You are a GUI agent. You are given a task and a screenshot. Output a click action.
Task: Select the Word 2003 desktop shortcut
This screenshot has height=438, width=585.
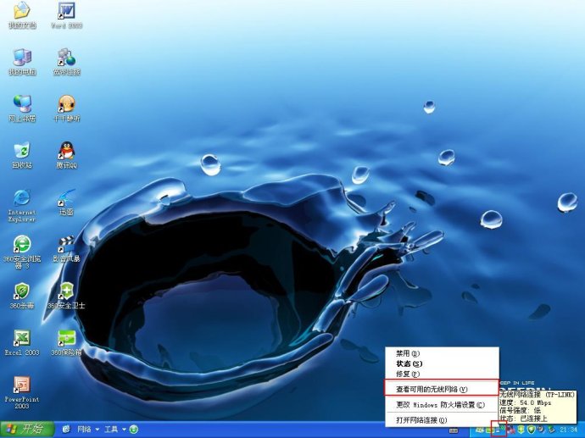(66, 15)
